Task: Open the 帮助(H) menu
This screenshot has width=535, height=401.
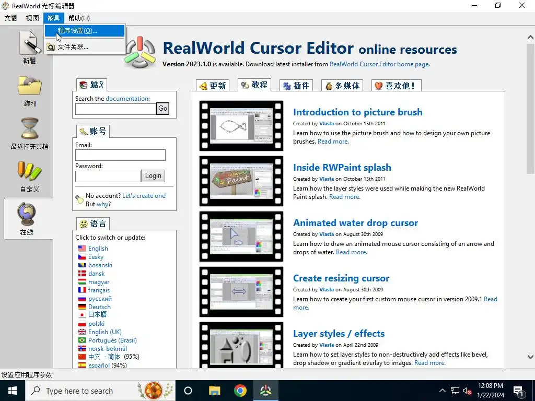Action: click(x=79, y=18)
